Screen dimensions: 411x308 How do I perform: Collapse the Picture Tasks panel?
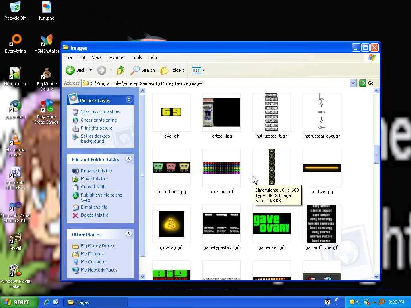129,100
